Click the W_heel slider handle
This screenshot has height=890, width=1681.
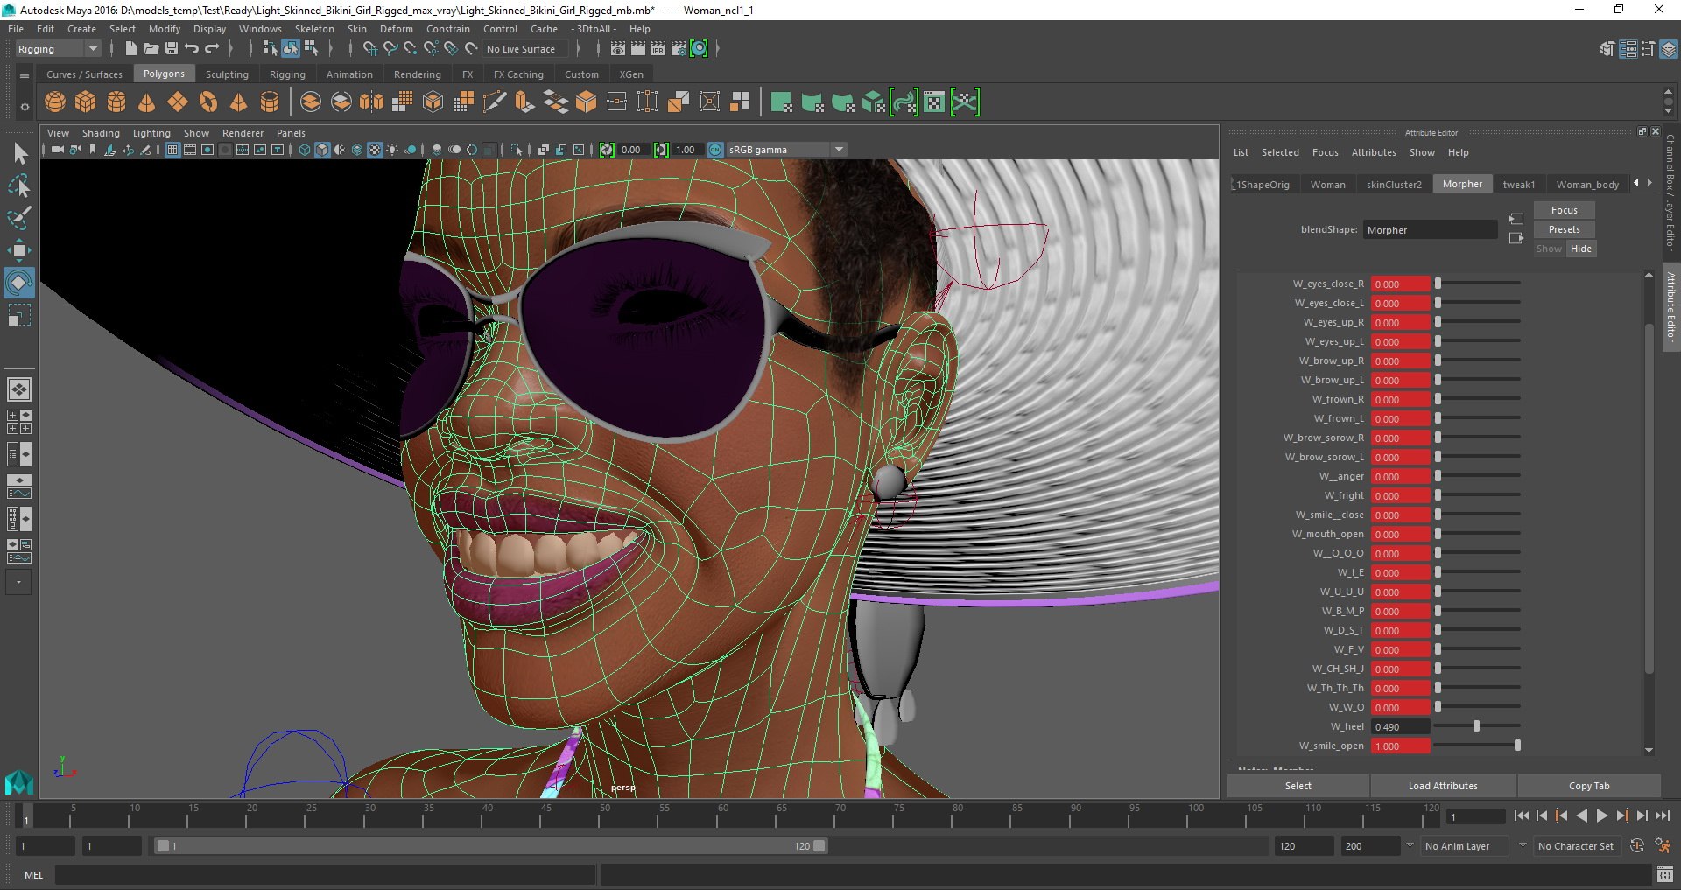[1476, 726]
